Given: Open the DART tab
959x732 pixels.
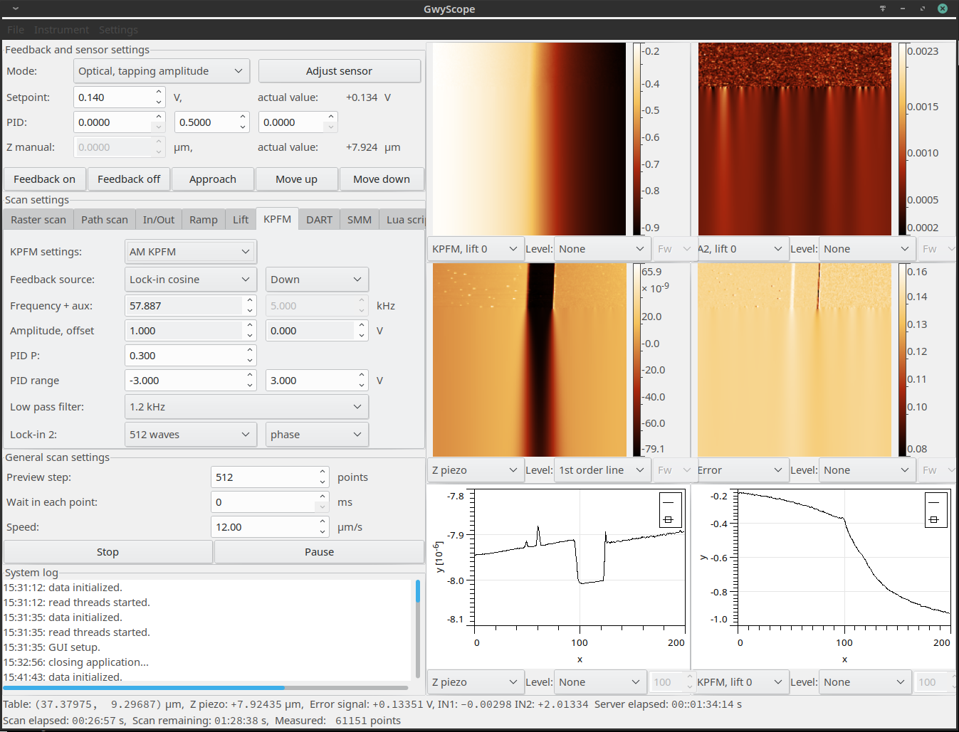Looking at the screenshot, I should [x=319, y=220].
